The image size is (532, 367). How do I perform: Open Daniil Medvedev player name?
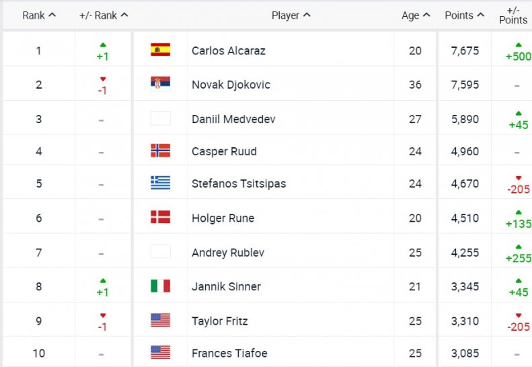click(x=233, y=119)
